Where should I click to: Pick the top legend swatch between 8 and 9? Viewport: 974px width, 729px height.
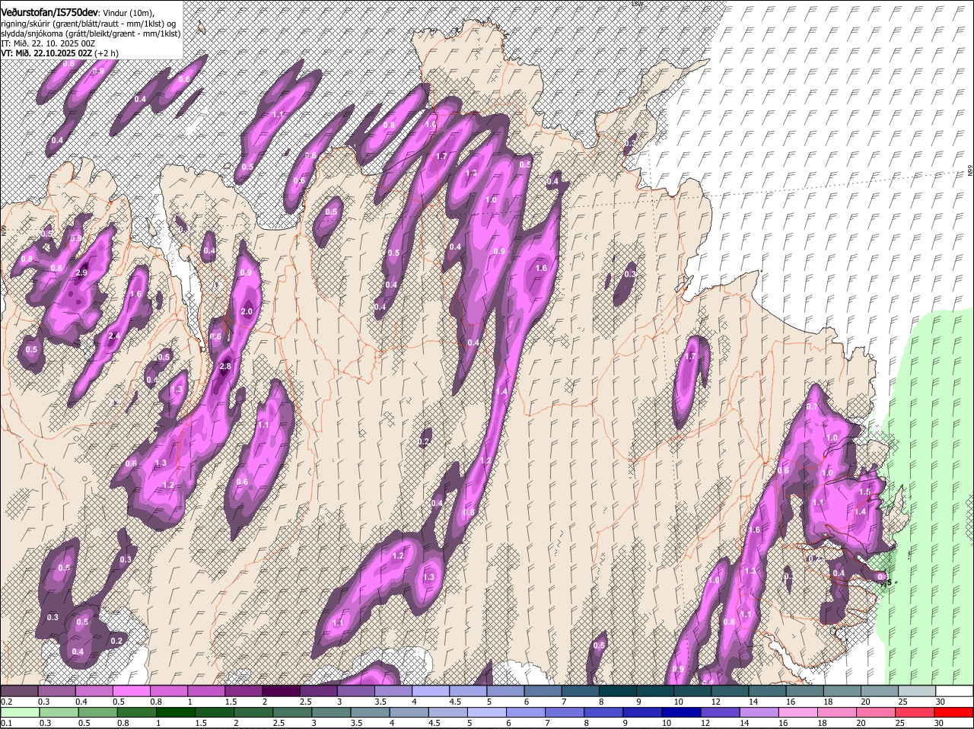(617, 690)
